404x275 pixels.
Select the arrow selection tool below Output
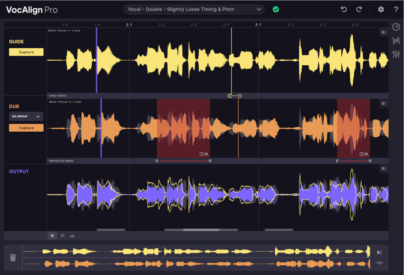pos(53,235)
